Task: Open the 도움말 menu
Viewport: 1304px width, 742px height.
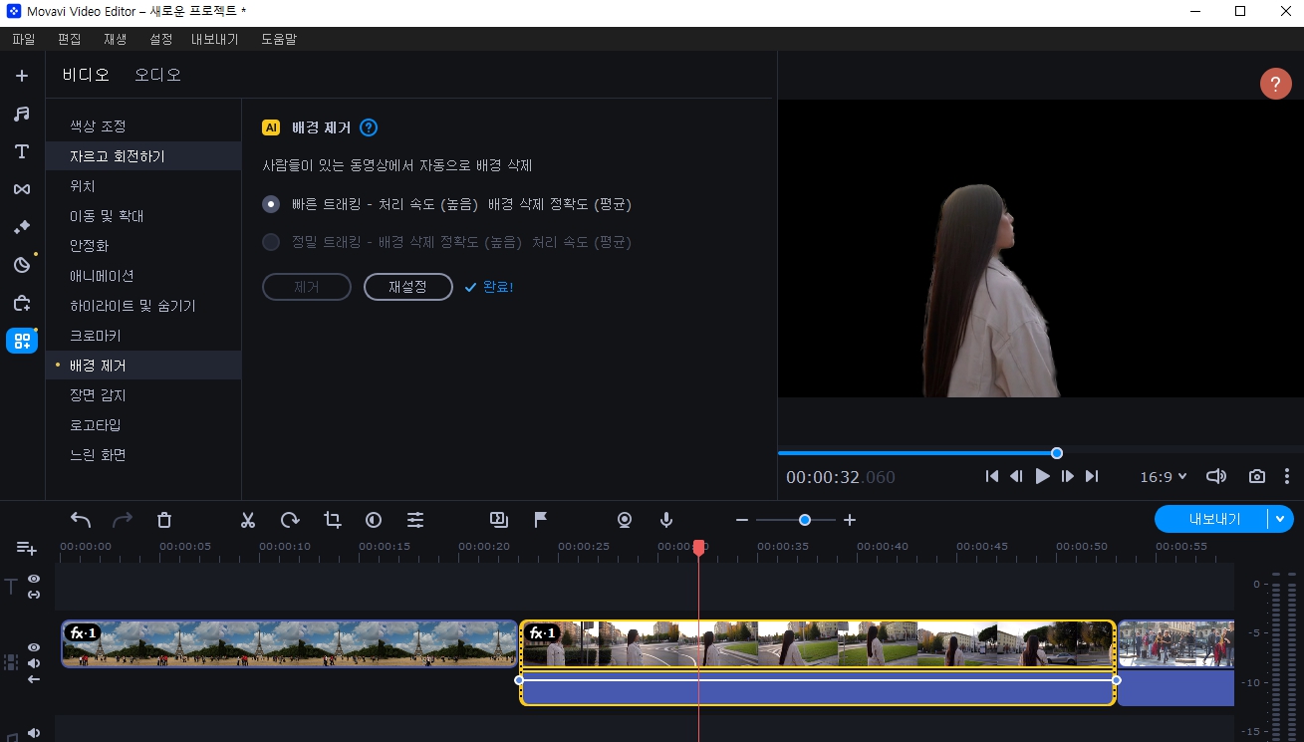Action: 279,39
